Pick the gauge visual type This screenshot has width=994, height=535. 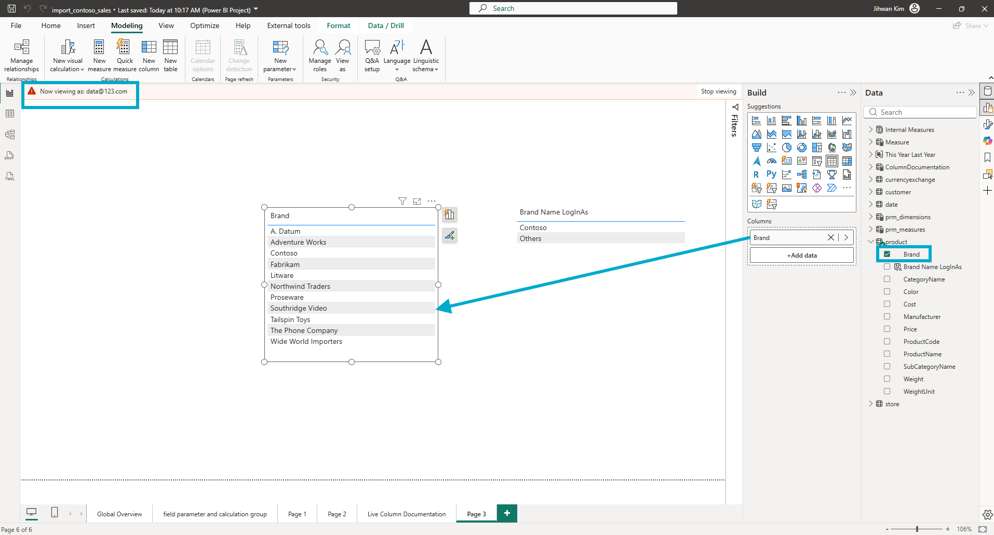tap(772, 161)
